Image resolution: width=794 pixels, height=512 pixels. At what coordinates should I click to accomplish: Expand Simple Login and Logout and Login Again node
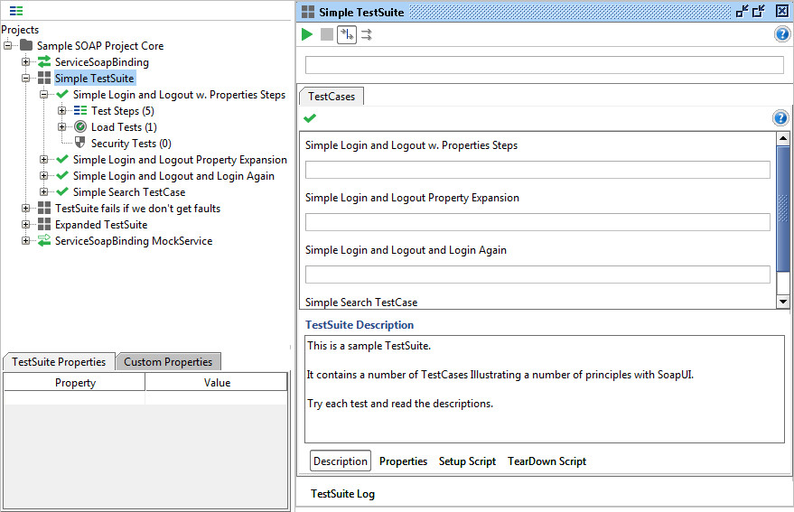(44, 176)
